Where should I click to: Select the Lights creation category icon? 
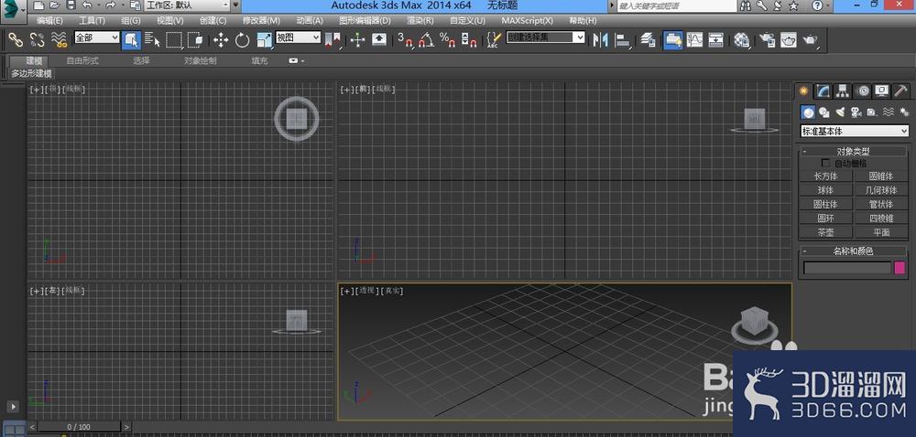pos(840,112)
